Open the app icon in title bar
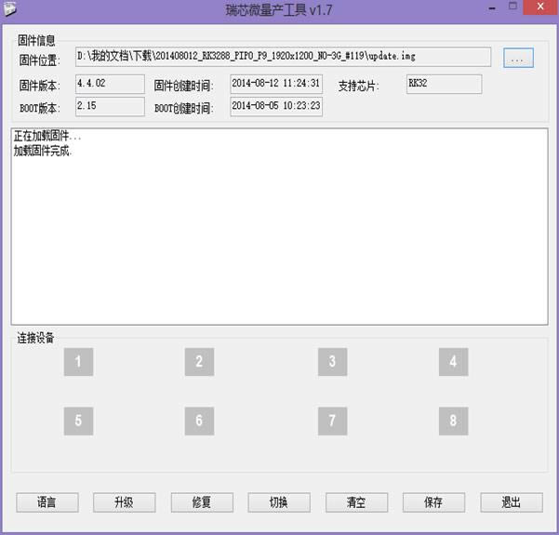 10,9
